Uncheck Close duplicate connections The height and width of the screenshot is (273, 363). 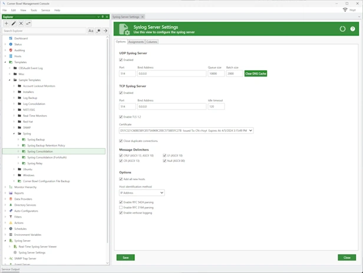[x=121, y=141]
